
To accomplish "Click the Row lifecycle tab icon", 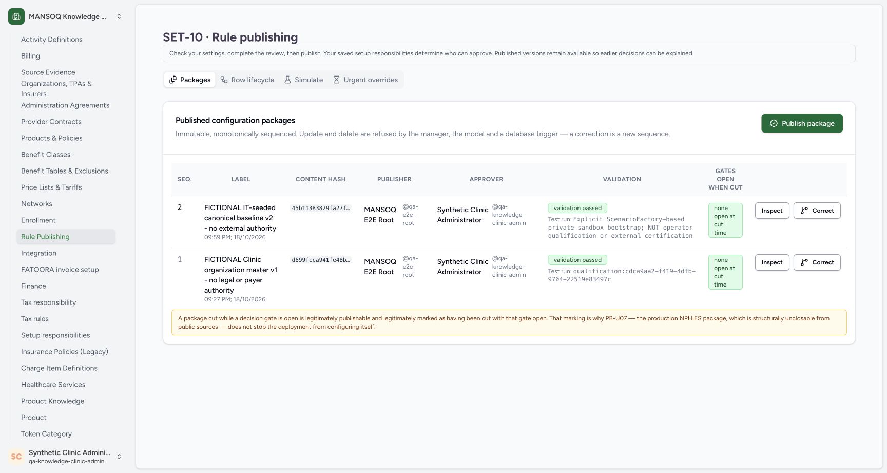I will coord(224,80).
